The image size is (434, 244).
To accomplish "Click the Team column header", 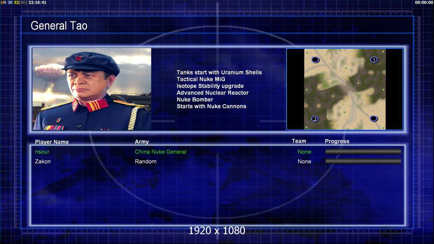I will pyautogui.click(x=299, y=141).
